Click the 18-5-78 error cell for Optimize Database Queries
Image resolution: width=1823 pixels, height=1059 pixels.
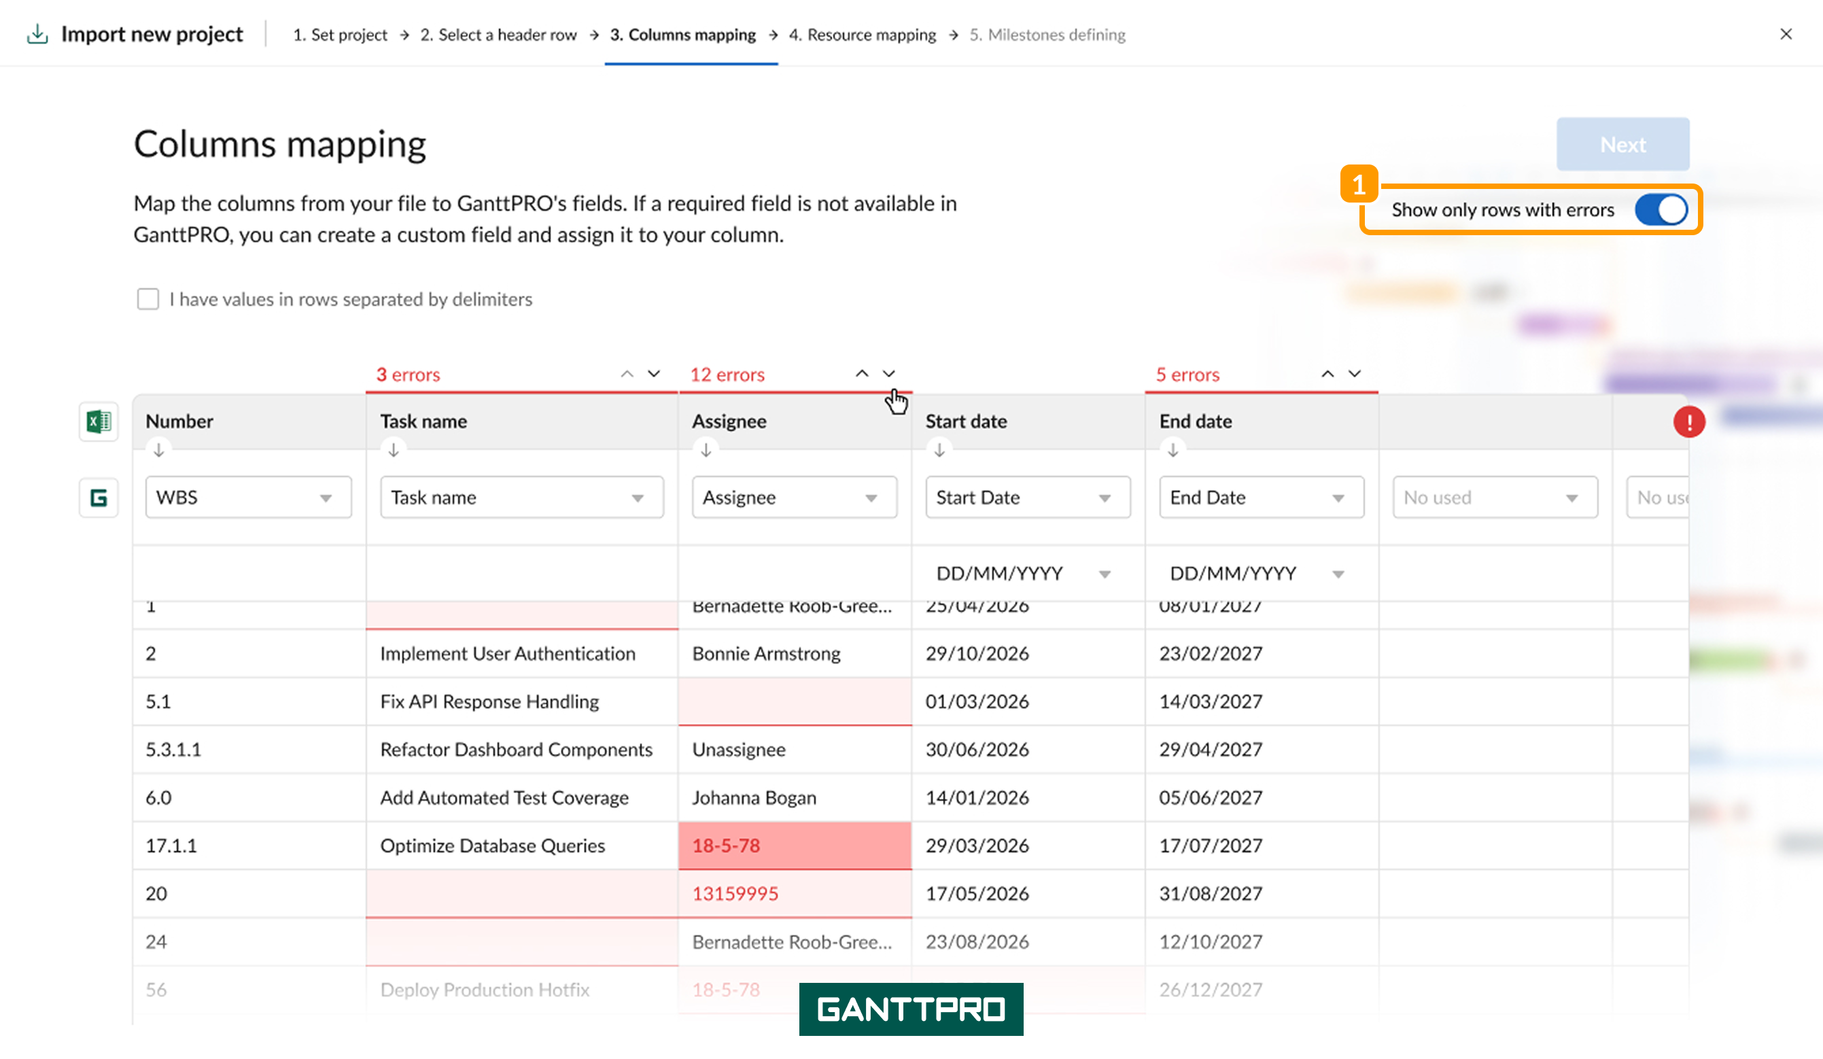(x=795, y=846)
